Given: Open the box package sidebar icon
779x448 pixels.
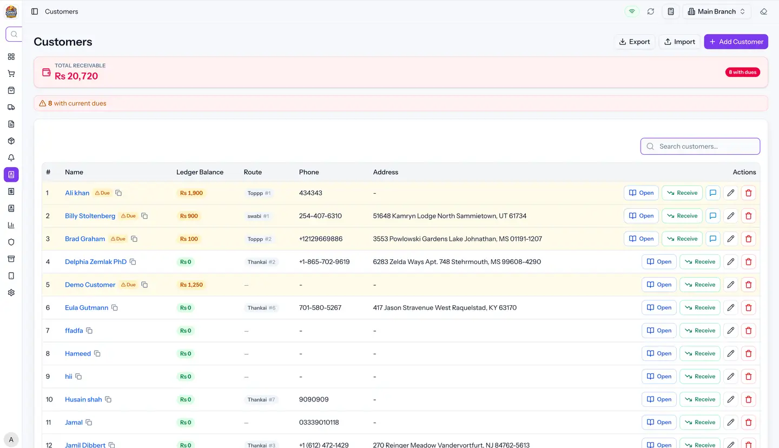Looking at the screenshot, I should click(x=11, y=141).
